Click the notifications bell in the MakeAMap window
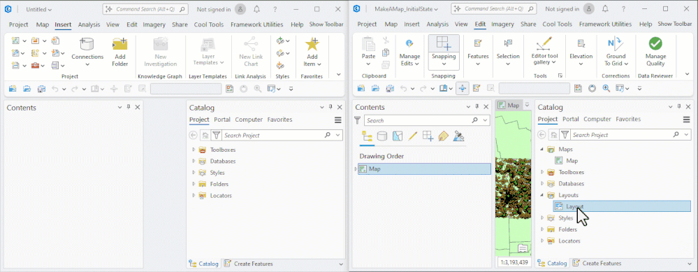The width and height of the screenshot is (698, 272). pyautogui.click(x=605, y=9)
